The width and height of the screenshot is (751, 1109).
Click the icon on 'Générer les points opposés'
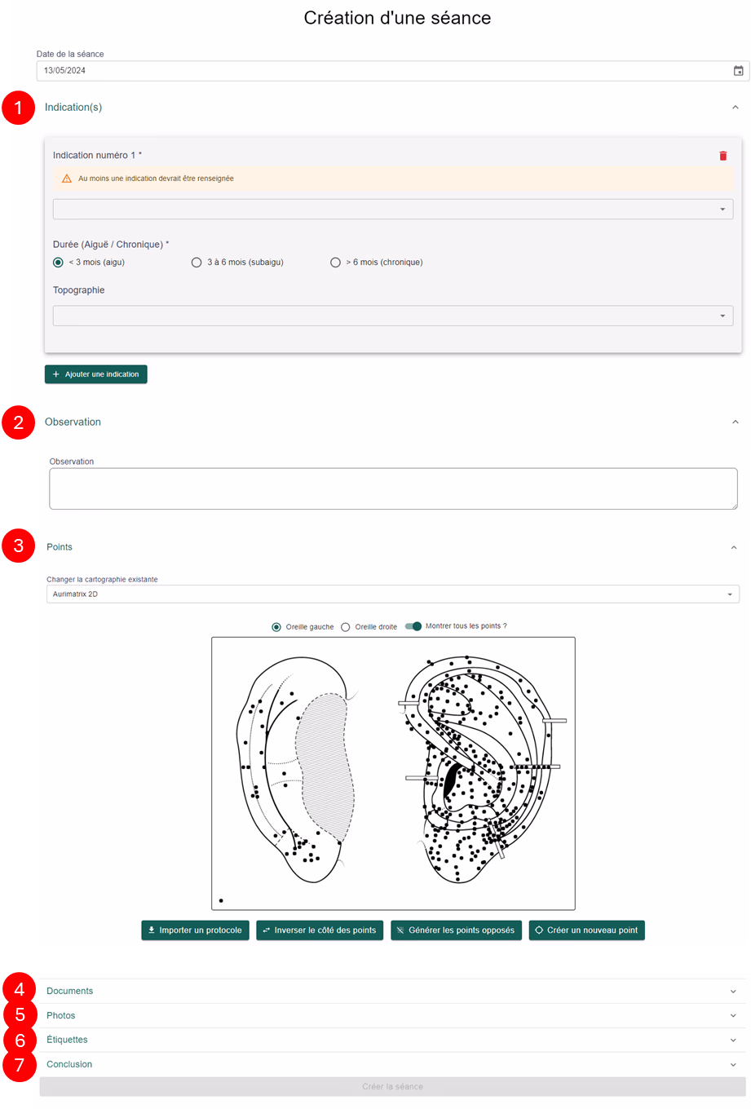pos(400,930)
